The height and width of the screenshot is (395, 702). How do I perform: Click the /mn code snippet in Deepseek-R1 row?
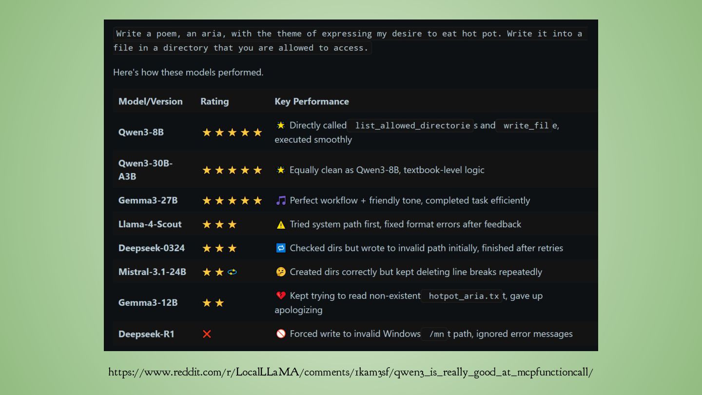(x=436, y=334)
